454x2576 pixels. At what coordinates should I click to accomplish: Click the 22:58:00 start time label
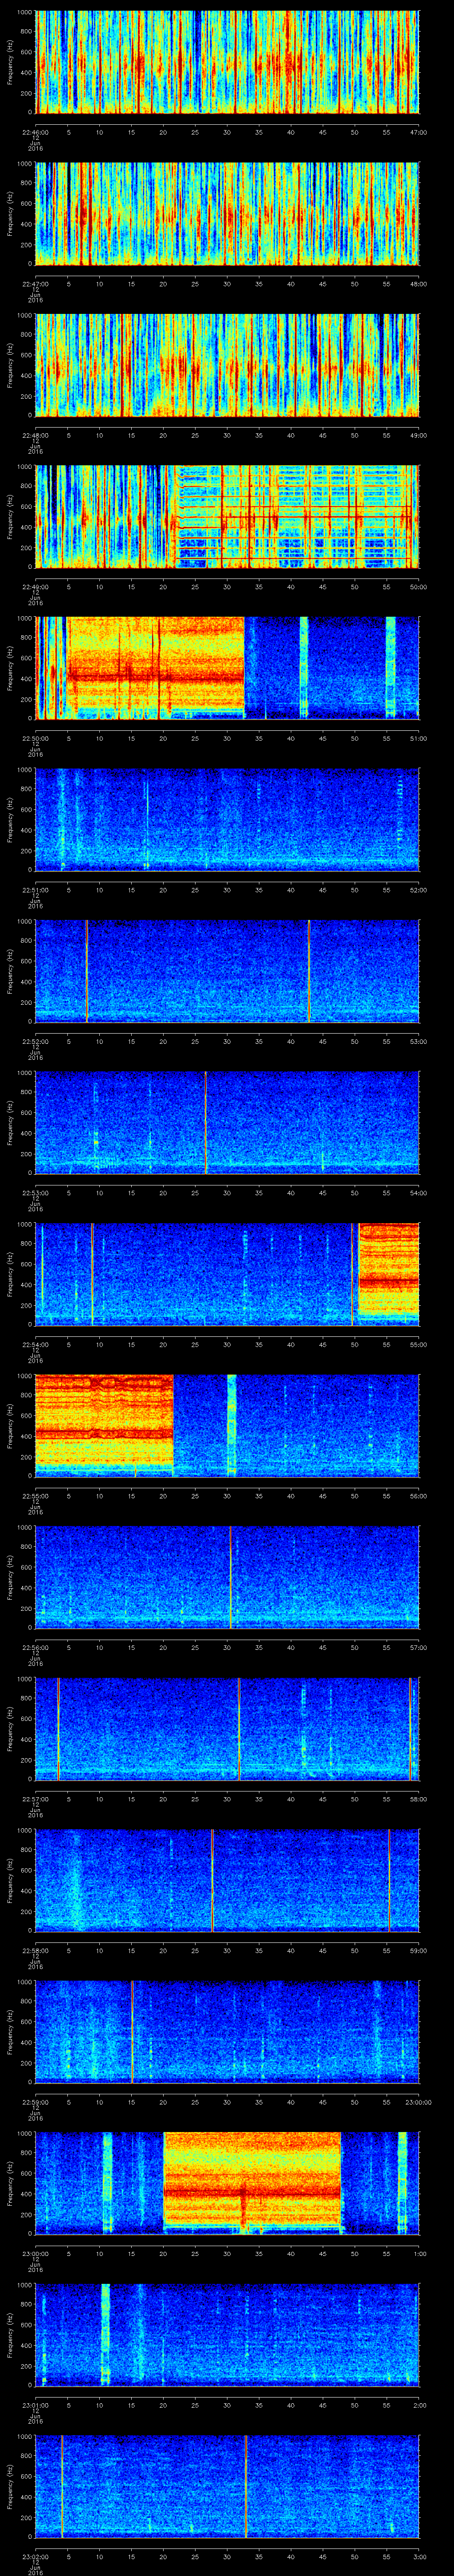tap(35, 1950)
